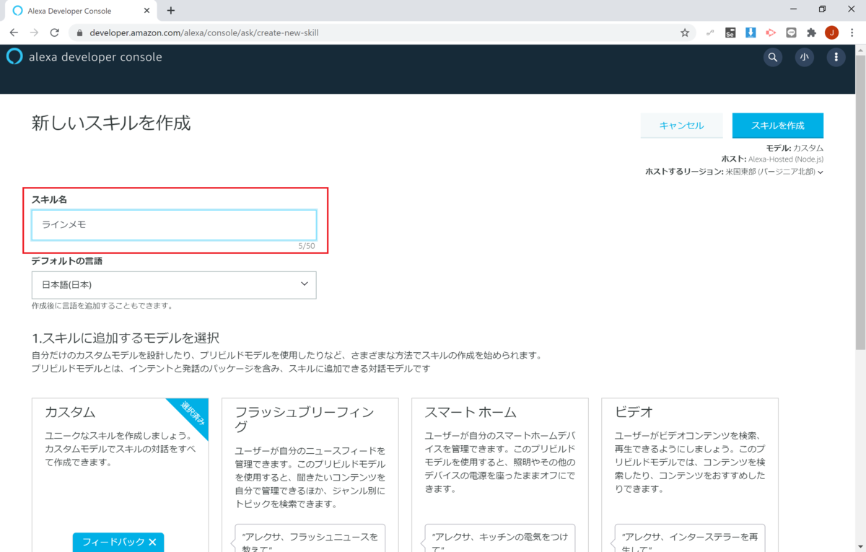The image size is (866, 552).
Task: Click the J profile avatar in Chrome
Action: 831,32
